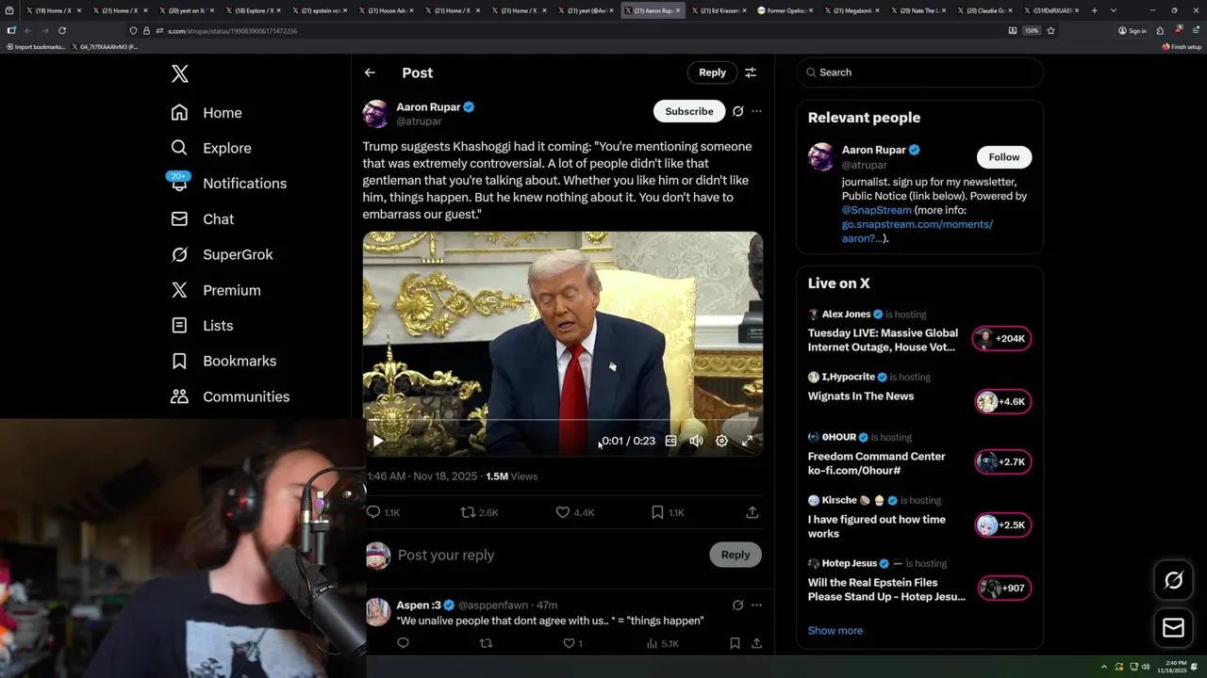
Task: Bookmark the Aaron Rupar post
Action: 657,512
